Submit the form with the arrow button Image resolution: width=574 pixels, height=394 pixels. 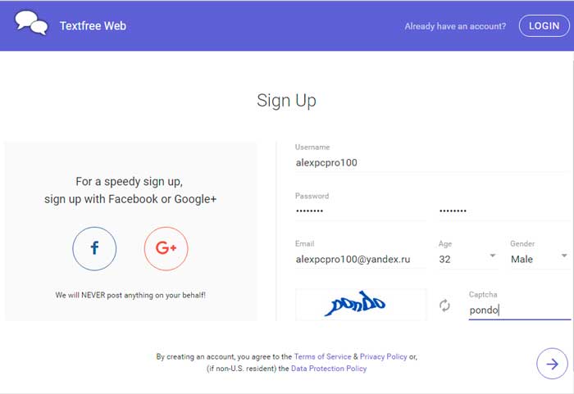click(552, 364)
